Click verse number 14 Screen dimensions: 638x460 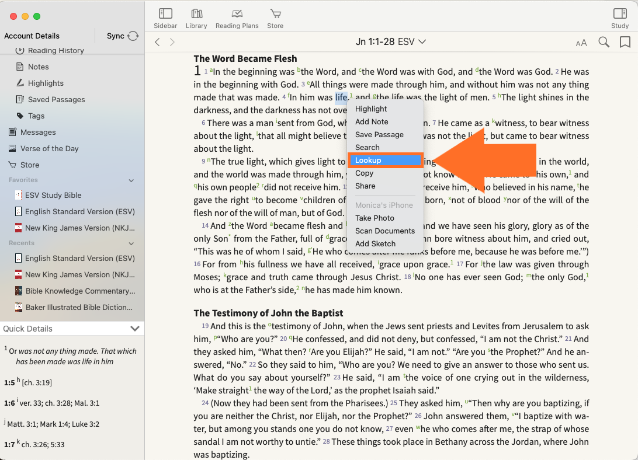205,226
